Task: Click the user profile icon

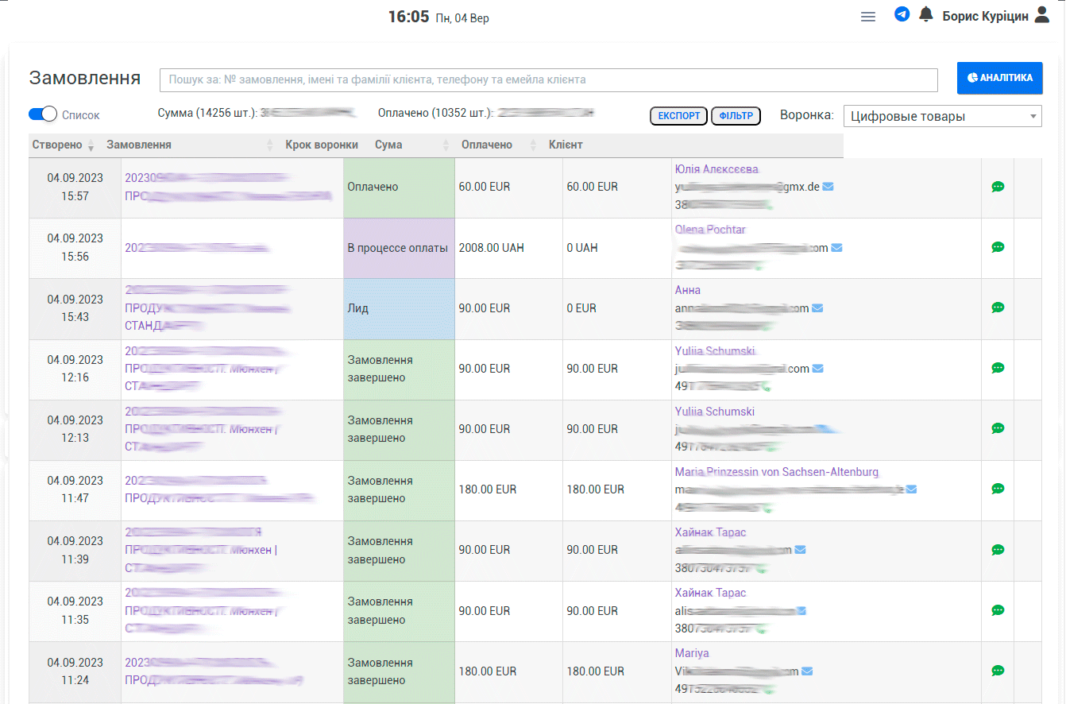Action: coord(1042,15)
